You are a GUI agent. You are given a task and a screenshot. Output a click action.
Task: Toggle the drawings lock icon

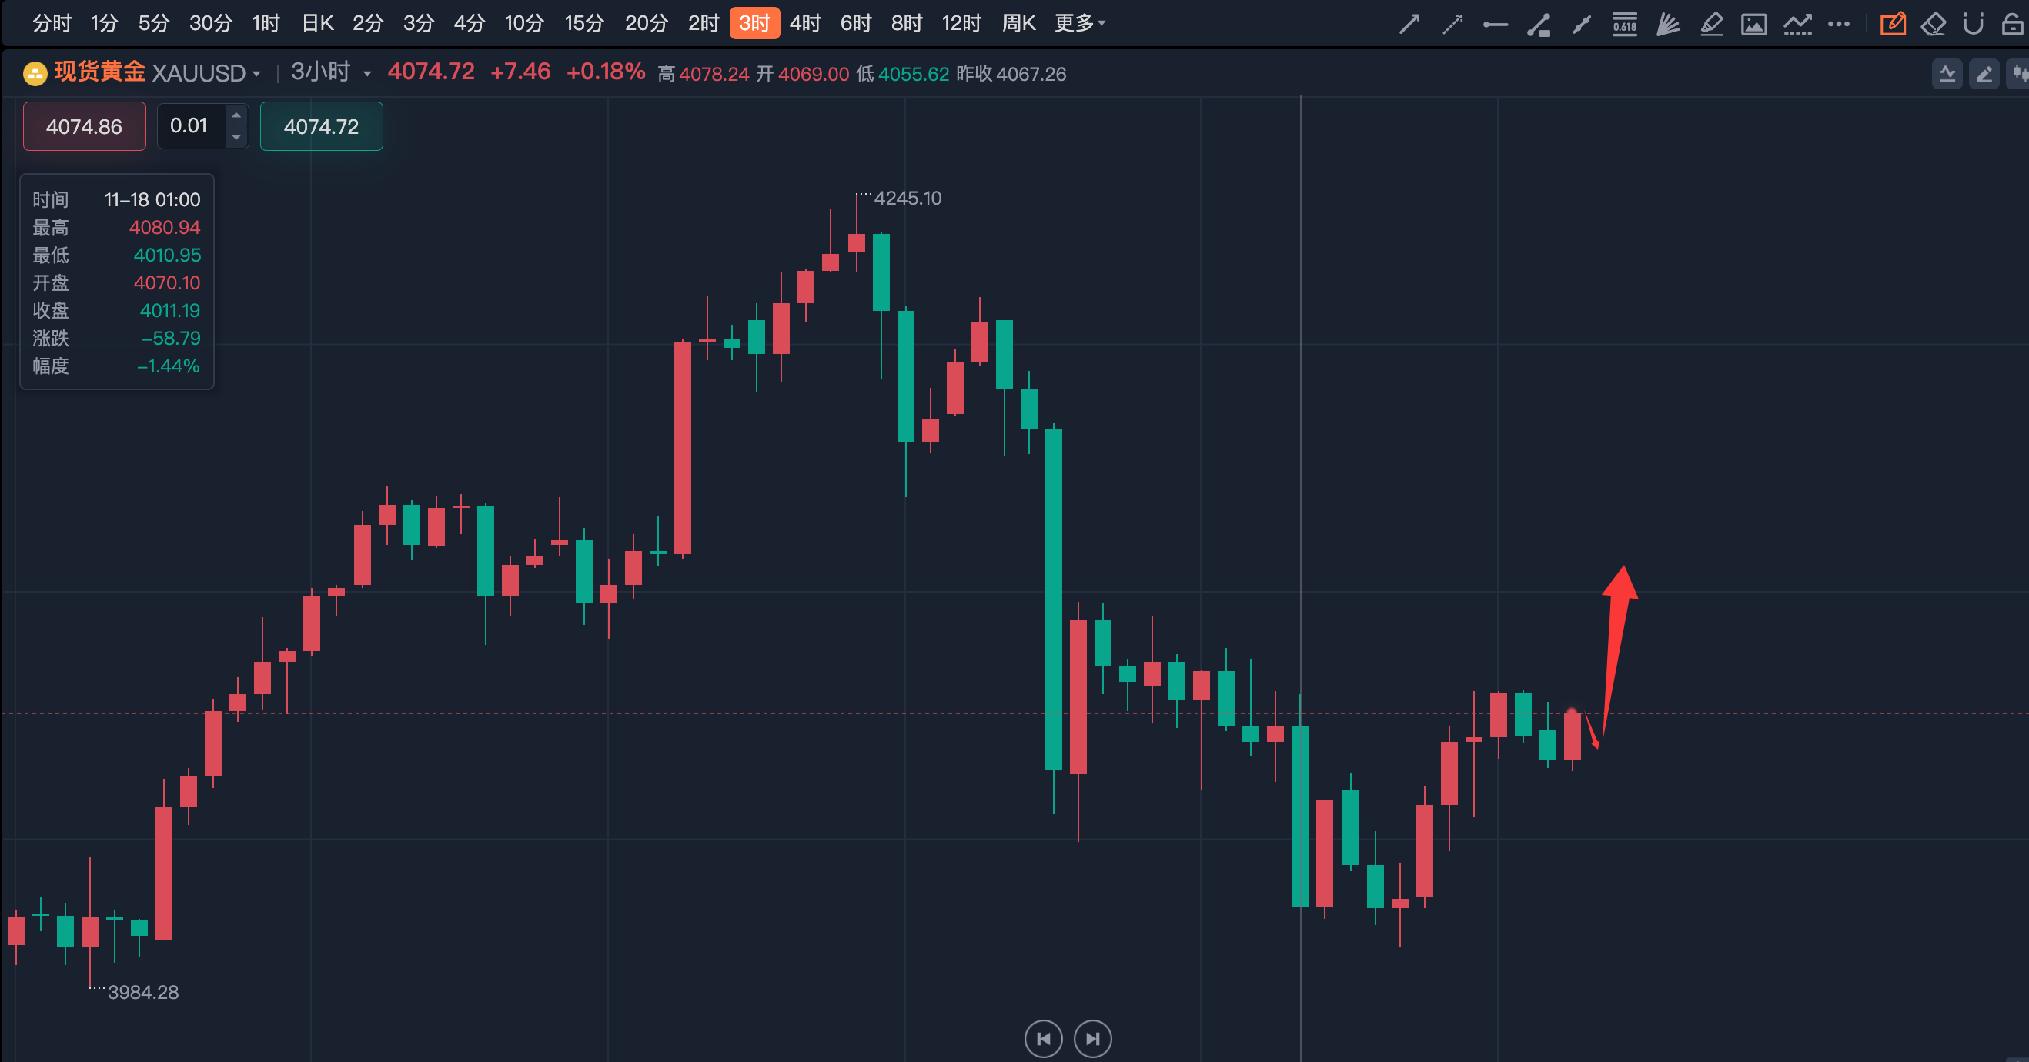tap(2011, 25)
